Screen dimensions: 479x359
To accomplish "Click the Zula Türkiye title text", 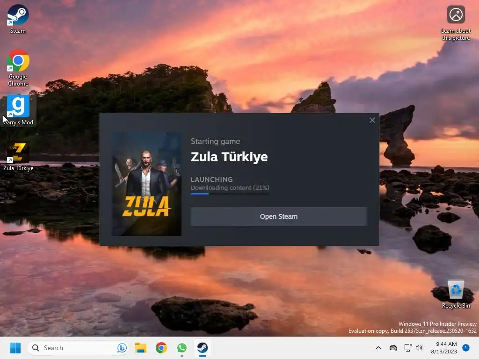I will [229, 157].
